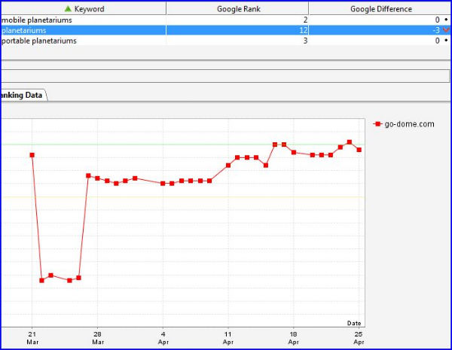The height and width of the screenshot is (350, 452).
Task: Click the no-change dot in mobile planetariums row
Action: (x=446, y=20)
